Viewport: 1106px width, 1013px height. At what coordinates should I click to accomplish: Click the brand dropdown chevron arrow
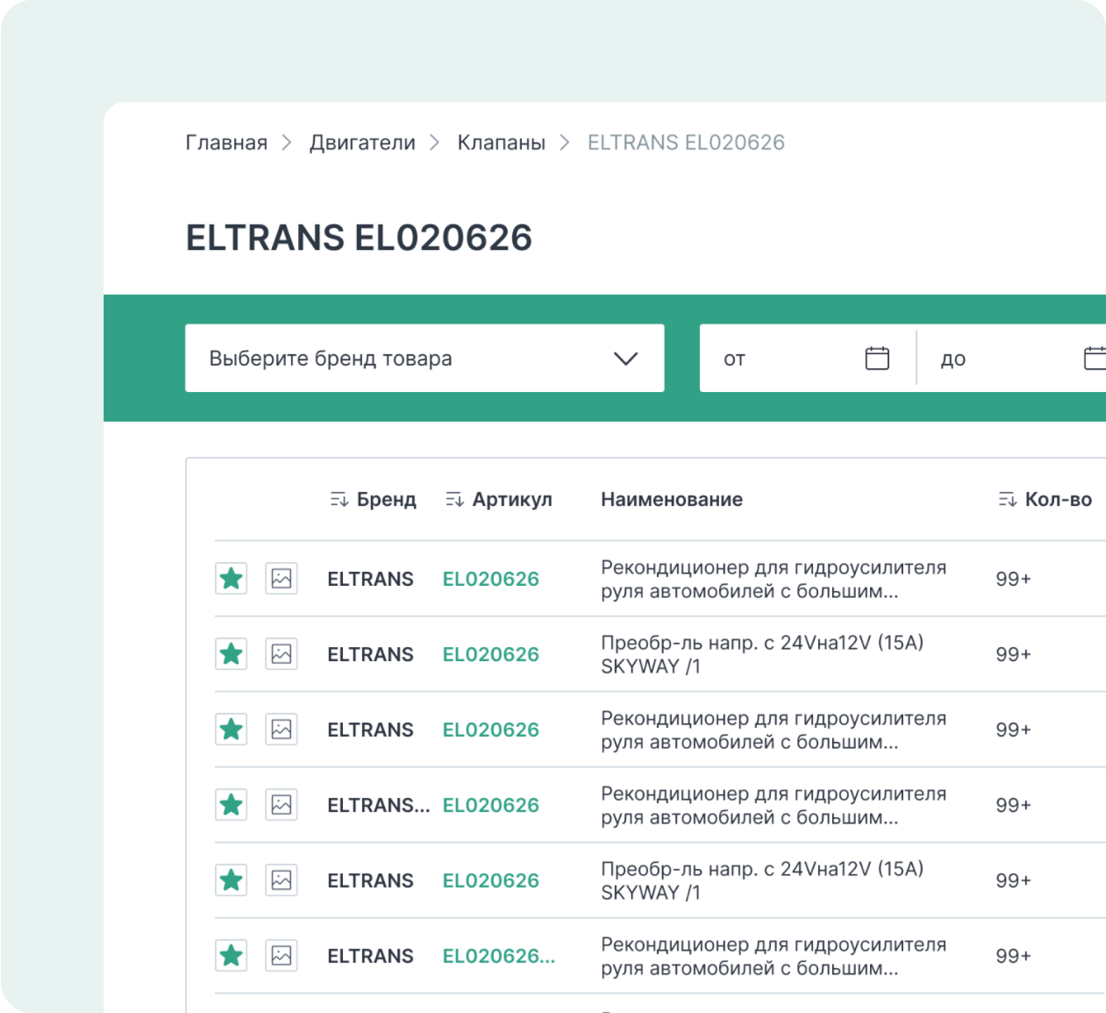click(x=626, y=358)
